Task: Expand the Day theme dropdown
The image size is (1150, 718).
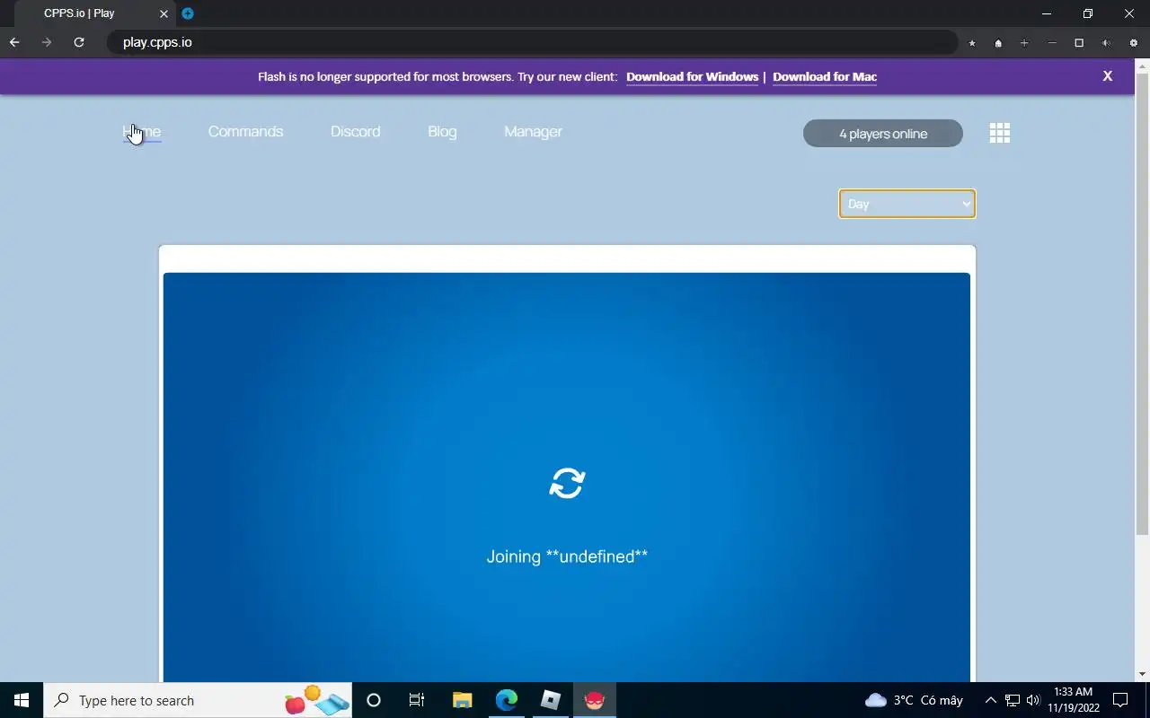Action: 907,204
